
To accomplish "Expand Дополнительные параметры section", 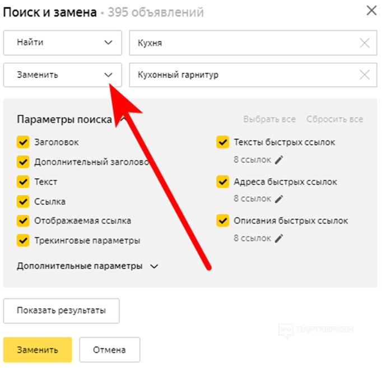I will (88, 266).
